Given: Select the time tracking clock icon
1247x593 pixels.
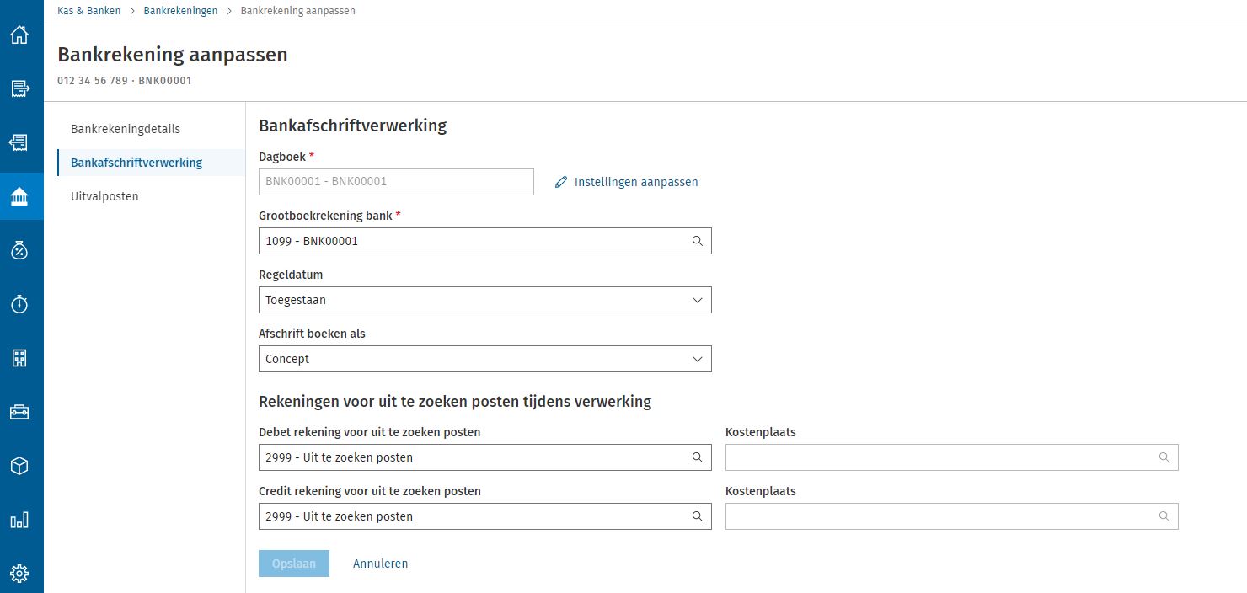Looking at the screenshot, I should [20, 303].
